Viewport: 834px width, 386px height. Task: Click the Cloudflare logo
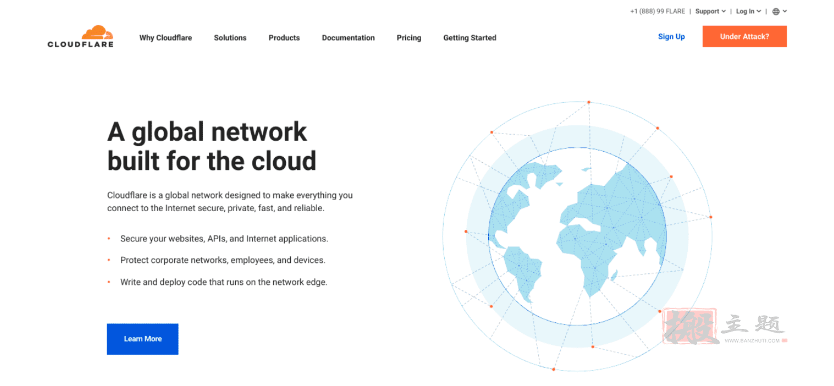80,36
